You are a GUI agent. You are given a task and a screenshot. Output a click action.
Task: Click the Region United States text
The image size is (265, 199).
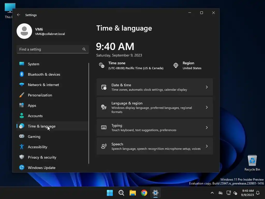point(192,68)
